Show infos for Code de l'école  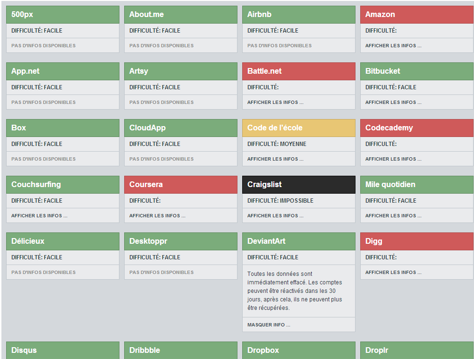(275, 159)
